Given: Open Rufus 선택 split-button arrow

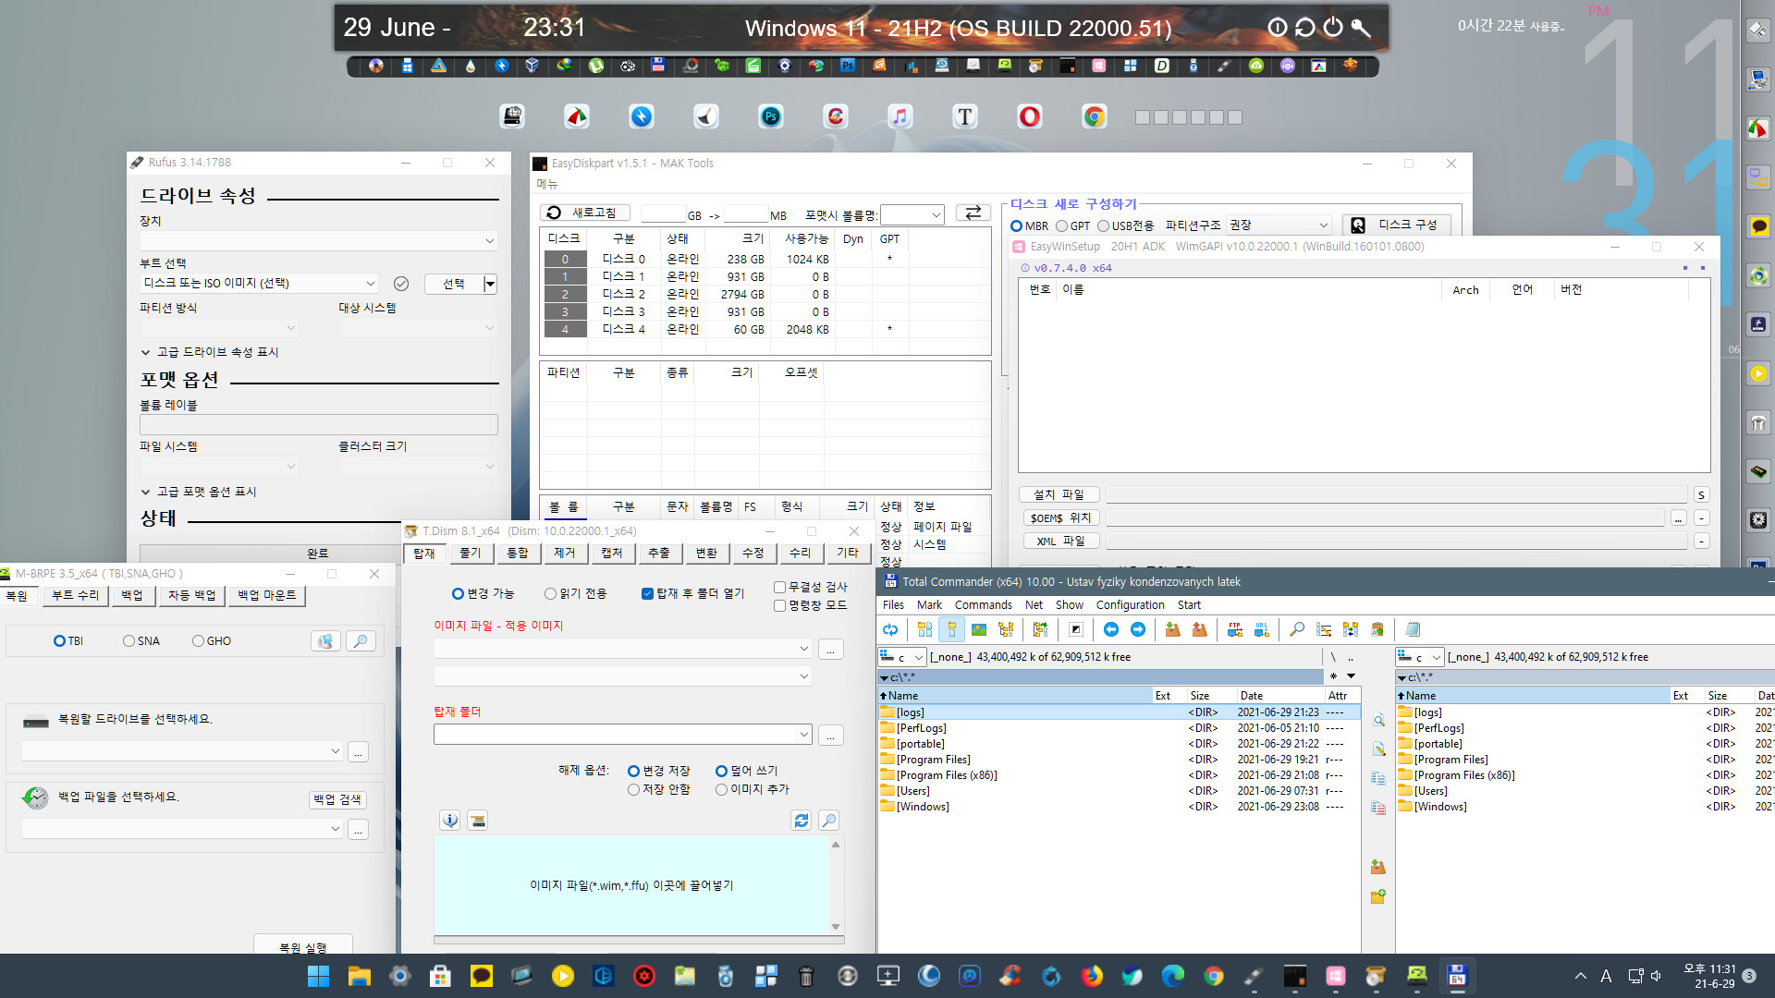Looking at the screenshot, I should (490, 284).
